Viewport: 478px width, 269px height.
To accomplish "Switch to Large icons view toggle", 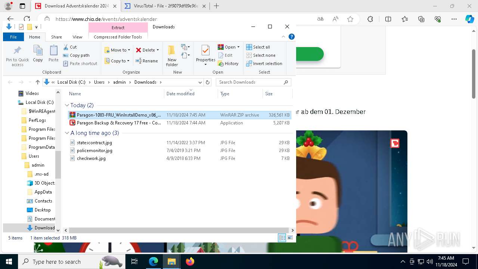I will click(290, 238).
